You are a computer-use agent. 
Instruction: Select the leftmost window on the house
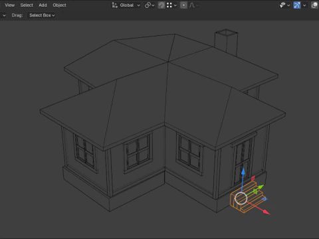(85, 153)
